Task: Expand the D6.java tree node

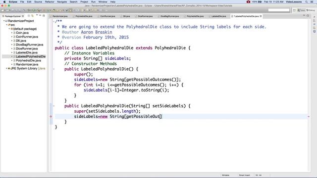Action: (x=12, y=41)
